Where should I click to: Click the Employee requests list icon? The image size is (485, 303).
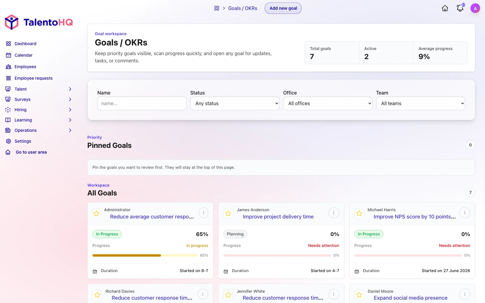click(8, 78)
